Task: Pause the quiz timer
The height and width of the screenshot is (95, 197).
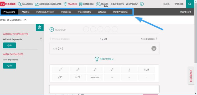Action: [51, 30]
